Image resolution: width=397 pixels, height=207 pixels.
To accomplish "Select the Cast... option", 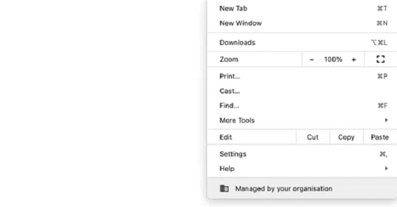I will coord(302,91).
